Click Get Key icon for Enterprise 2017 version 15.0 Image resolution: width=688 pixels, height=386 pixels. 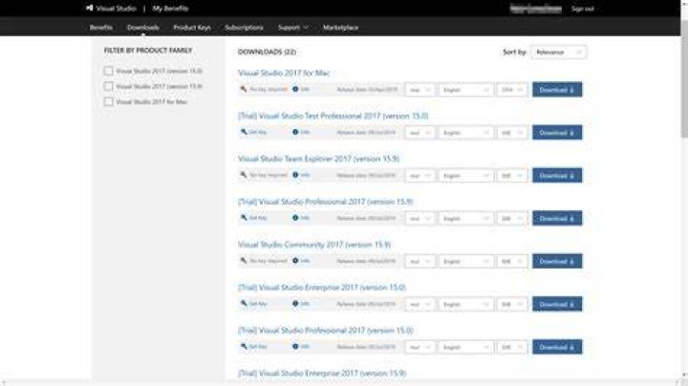tap(244, 303)
